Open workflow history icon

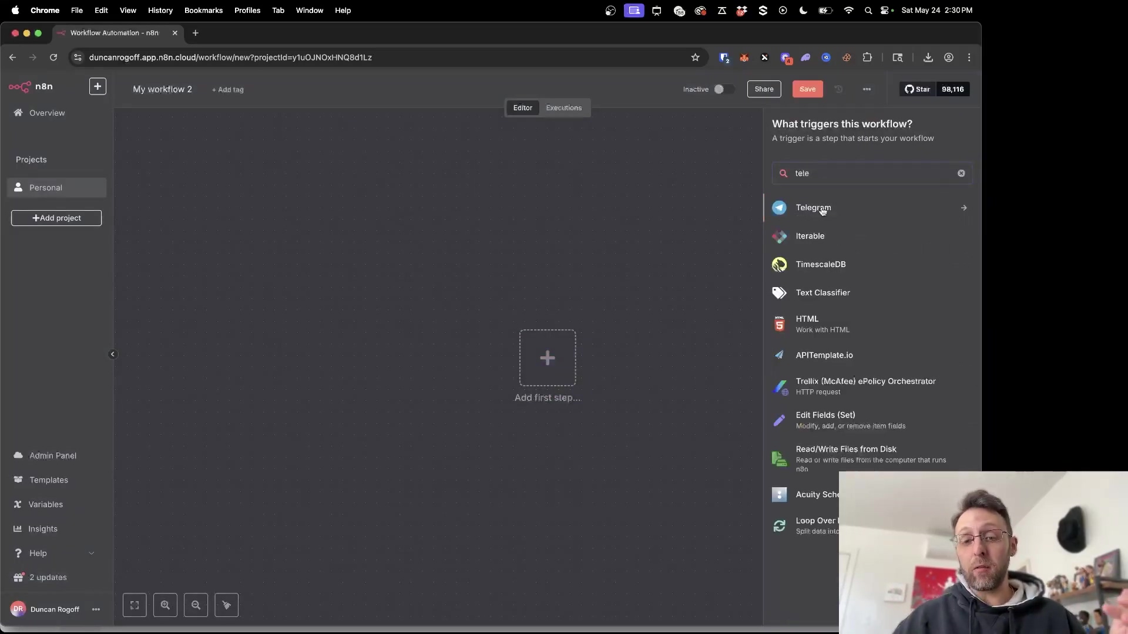click(x=838, y=89)
